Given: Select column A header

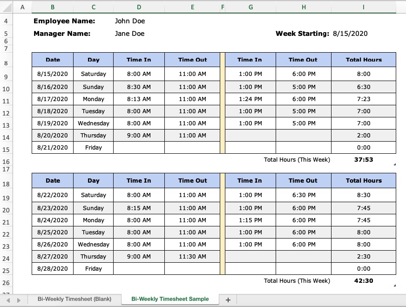Looking at the screenshot, I should pyautogui.click(x=22, y=7).
